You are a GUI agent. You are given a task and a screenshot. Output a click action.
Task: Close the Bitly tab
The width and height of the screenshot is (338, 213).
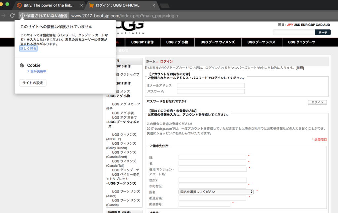point(82,5)
